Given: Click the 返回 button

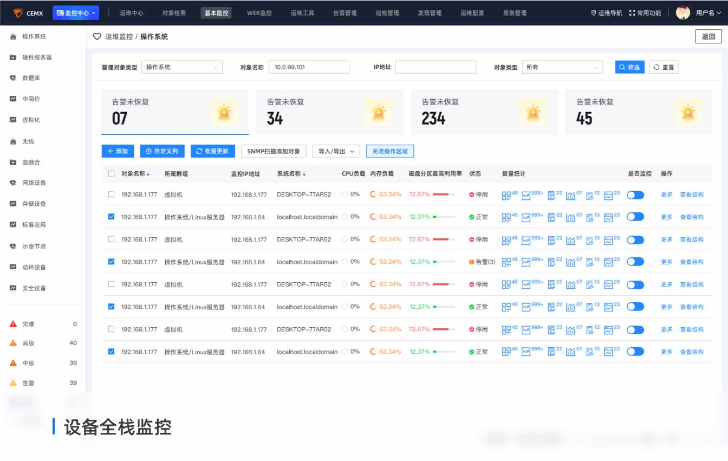Looking at the screenshot, I should tap(708, 37).
